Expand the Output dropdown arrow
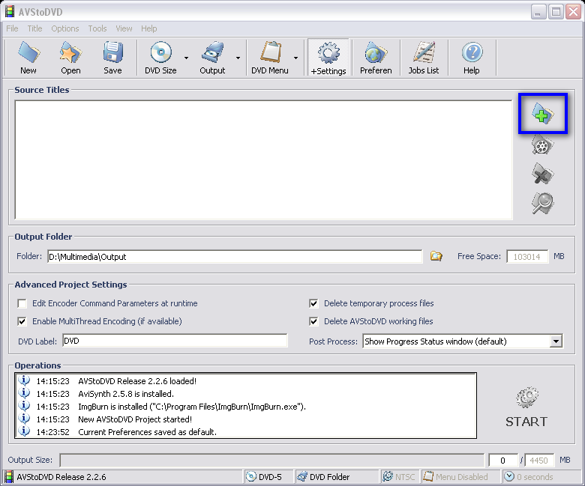 click(238, 58)
